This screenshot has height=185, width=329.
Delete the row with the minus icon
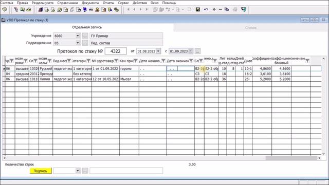coord(221,9)
